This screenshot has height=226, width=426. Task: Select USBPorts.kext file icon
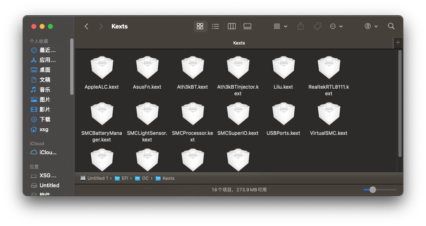[x=283, y=114]
